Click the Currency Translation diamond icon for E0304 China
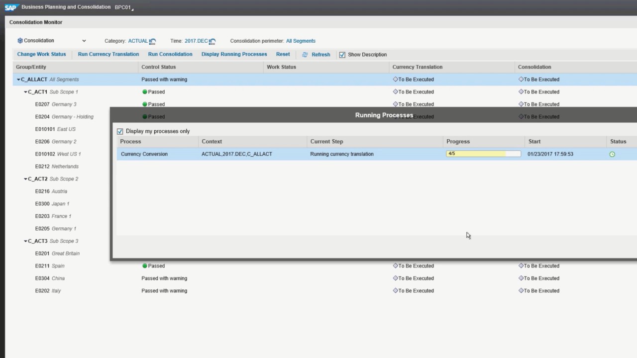 (x=395, y=278)
